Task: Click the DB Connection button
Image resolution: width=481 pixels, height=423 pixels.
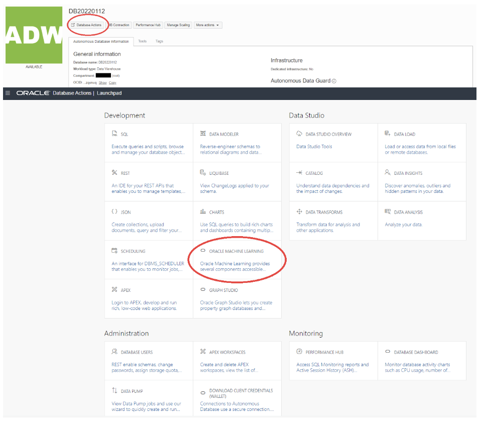Action: 119,25
